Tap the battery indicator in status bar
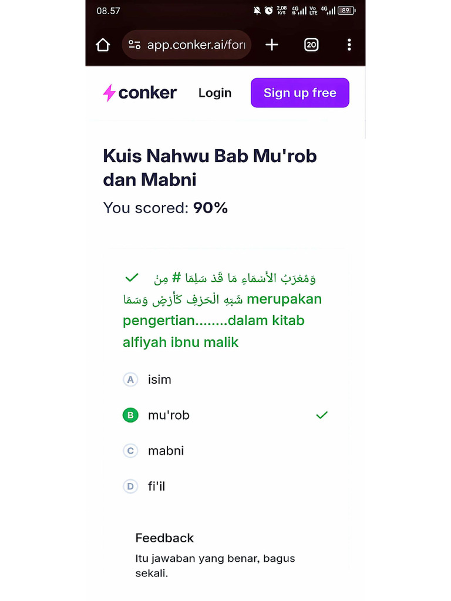 (x=346, y=11)
